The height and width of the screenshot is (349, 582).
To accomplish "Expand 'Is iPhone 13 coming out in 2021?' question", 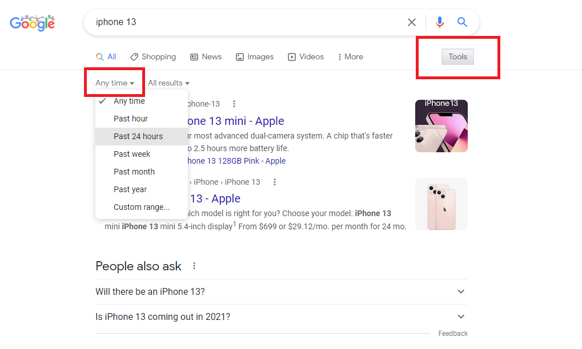I will [x=282, y=316].
